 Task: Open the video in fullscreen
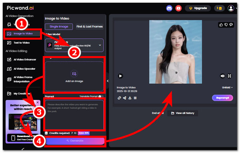(229, 76)
